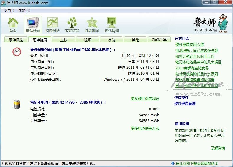Click the 硬件健康截屏 quick action link
The height and width of the screenshot is (167, 233).
click(185, 104)
